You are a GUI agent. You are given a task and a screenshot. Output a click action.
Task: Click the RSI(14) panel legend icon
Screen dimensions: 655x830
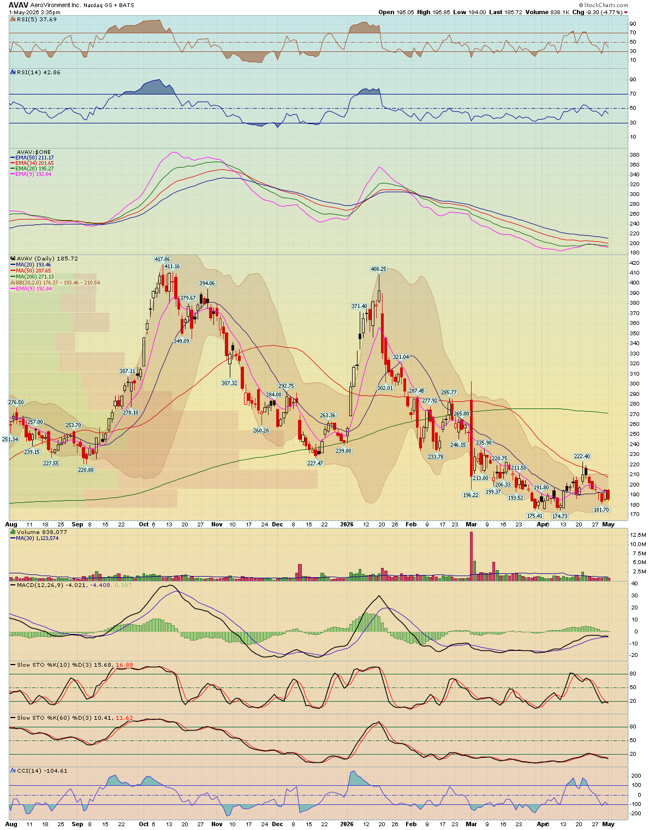13,72
